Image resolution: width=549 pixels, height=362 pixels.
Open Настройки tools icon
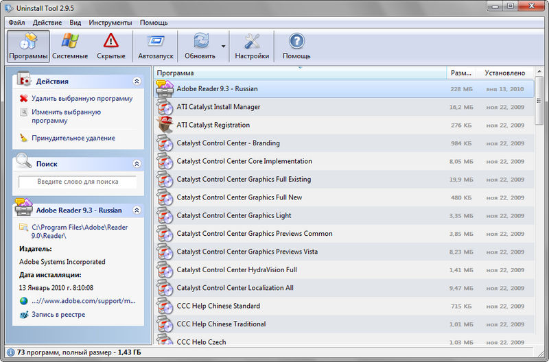[x=252, y=41]
